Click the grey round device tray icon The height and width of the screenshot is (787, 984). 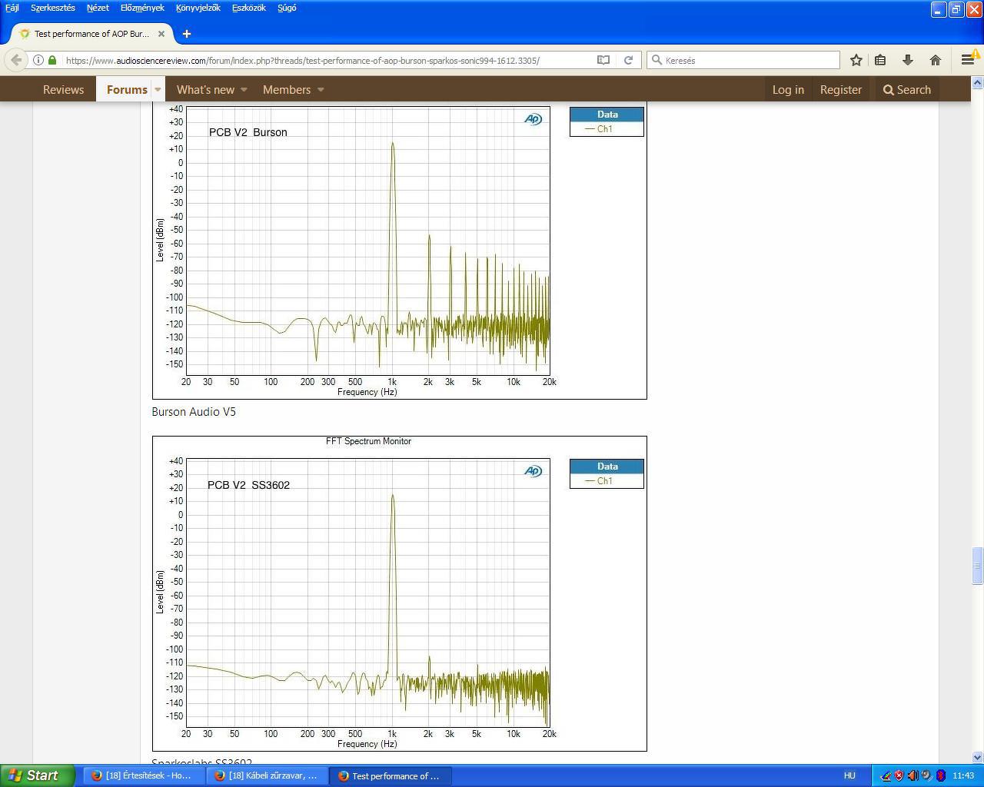(x=926, y=775)
